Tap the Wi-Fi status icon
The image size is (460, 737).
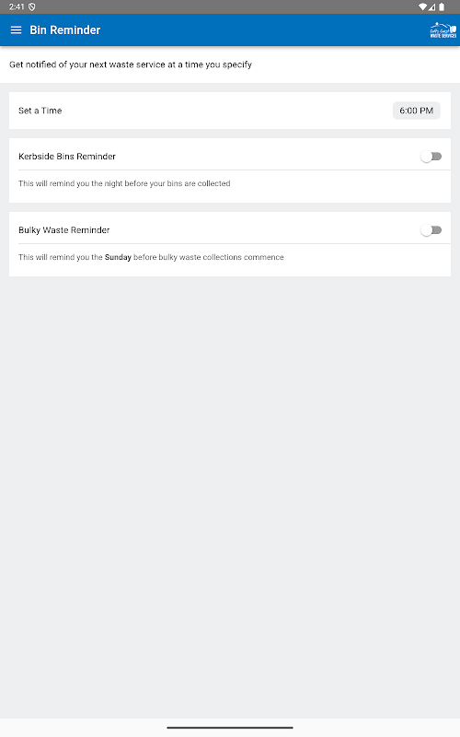coord(422,6)
